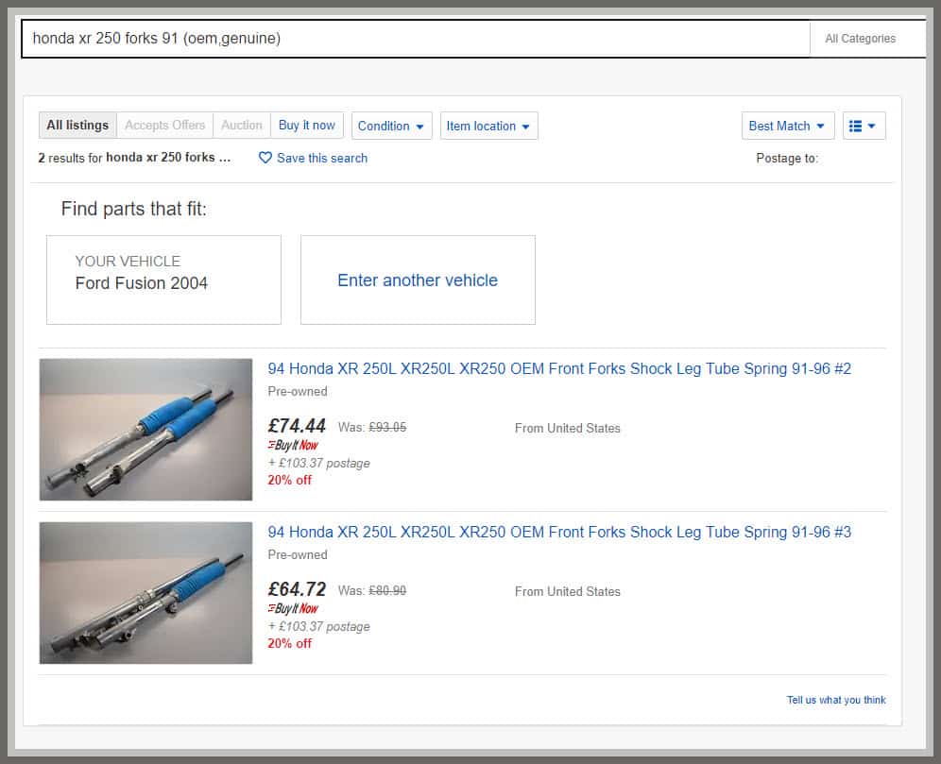
Task: Click the 20% off label under £74.44
Action: pyautogui.click(x=290, y=480)
